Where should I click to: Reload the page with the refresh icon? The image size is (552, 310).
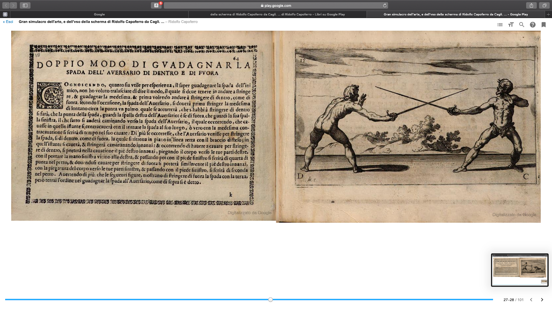click(385, 6)
